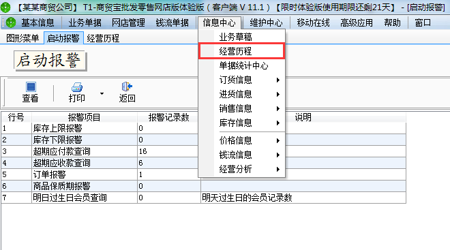Open the 高级应用 menu
This screenshot has width=450, height=250.
click(357, 22)
